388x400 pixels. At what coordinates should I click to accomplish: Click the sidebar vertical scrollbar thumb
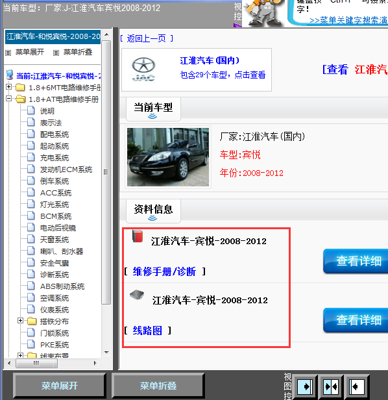point(106,172)
